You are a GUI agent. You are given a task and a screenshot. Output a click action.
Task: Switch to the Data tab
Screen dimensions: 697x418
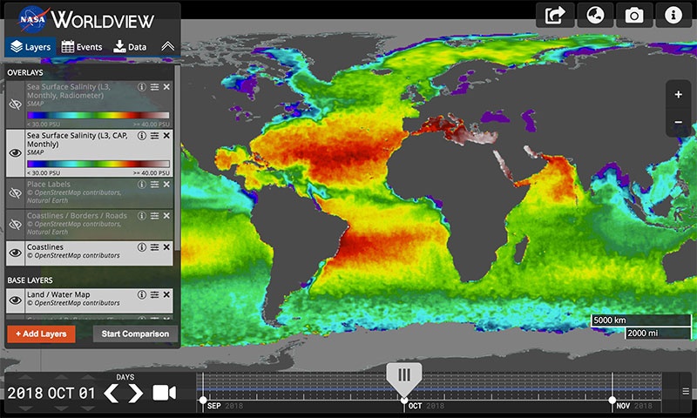[130, 47]
